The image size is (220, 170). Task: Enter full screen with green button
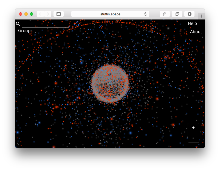click(32, 14)
